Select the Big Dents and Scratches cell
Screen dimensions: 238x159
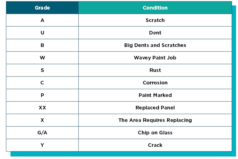155,45
